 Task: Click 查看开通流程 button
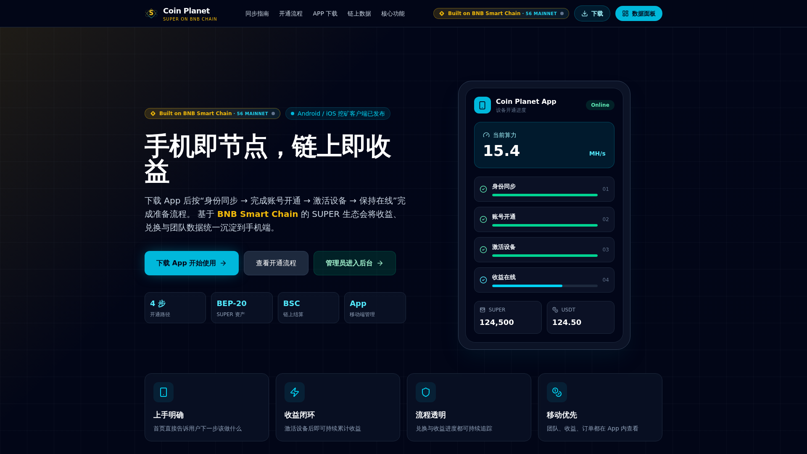[x=276, y=263]
